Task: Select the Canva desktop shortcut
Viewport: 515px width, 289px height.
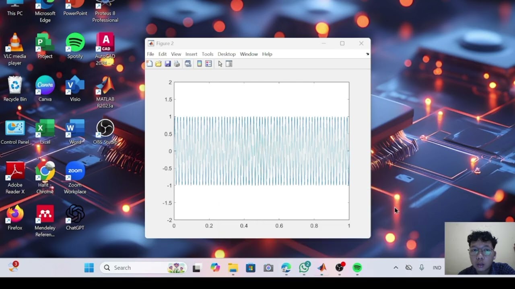Action: point(45,89)
